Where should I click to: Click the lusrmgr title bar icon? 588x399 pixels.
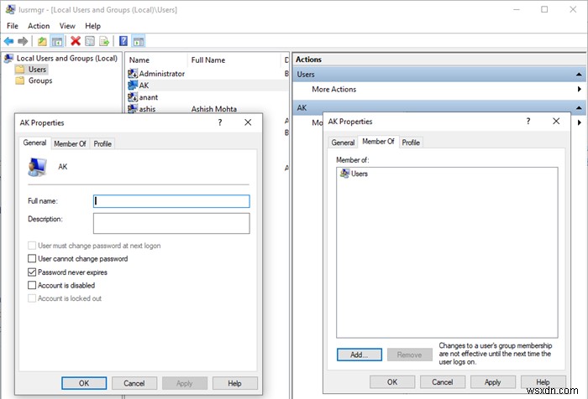(x=10, y=9)
